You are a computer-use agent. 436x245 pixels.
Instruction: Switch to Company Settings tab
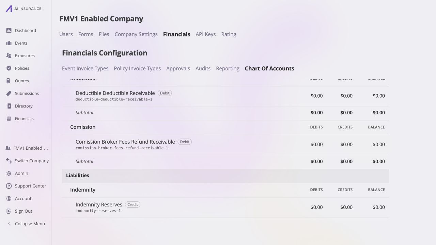pyautogui.click(x=136, y=34)
